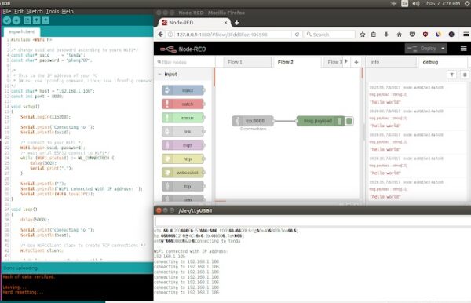Click the serial monitor input field
The image size is (471, 303).
312,221
